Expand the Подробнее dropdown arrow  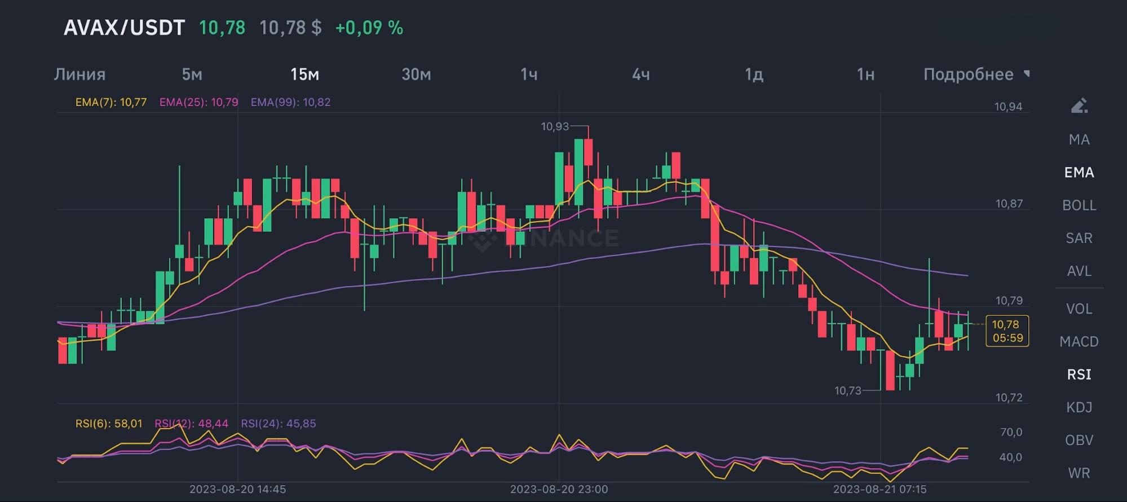click(1027, 73)
